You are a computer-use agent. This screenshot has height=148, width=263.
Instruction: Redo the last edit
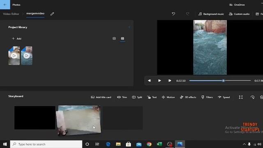(187, 14)
